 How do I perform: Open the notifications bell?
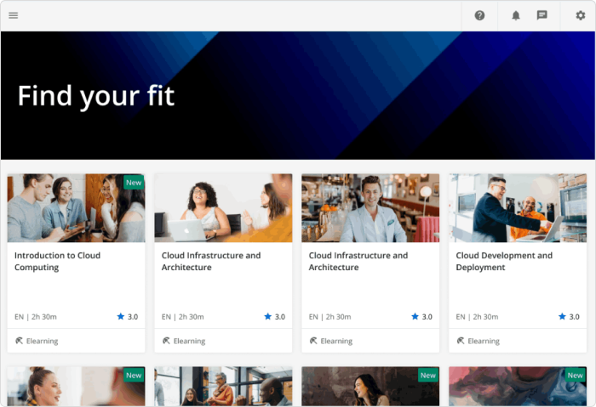pyautogui.click(x=516, y=15)
